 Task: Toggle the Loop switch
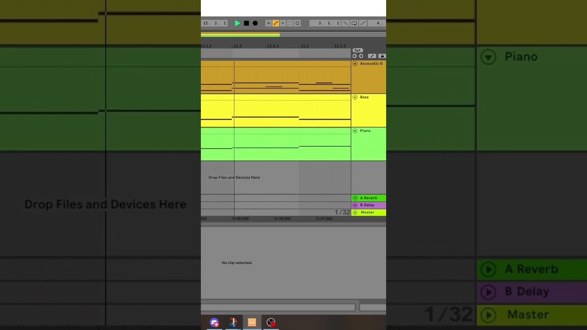pyautogui.click(x=354, y=23)
